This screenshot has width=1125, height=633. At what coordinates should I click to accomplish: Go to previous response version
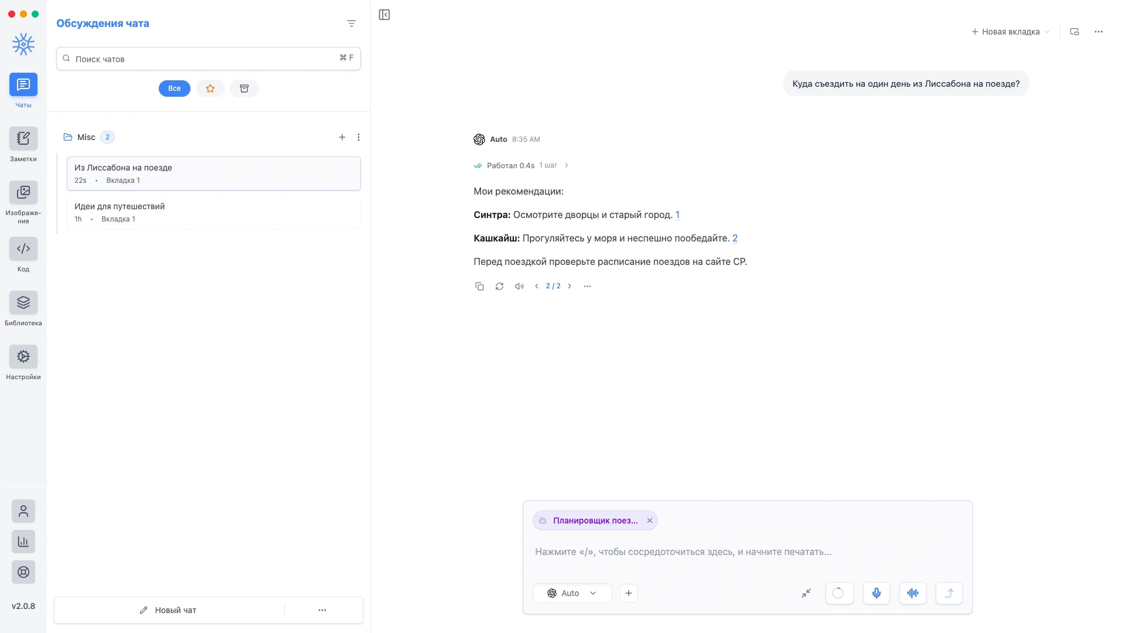click(x=537, y=287)
